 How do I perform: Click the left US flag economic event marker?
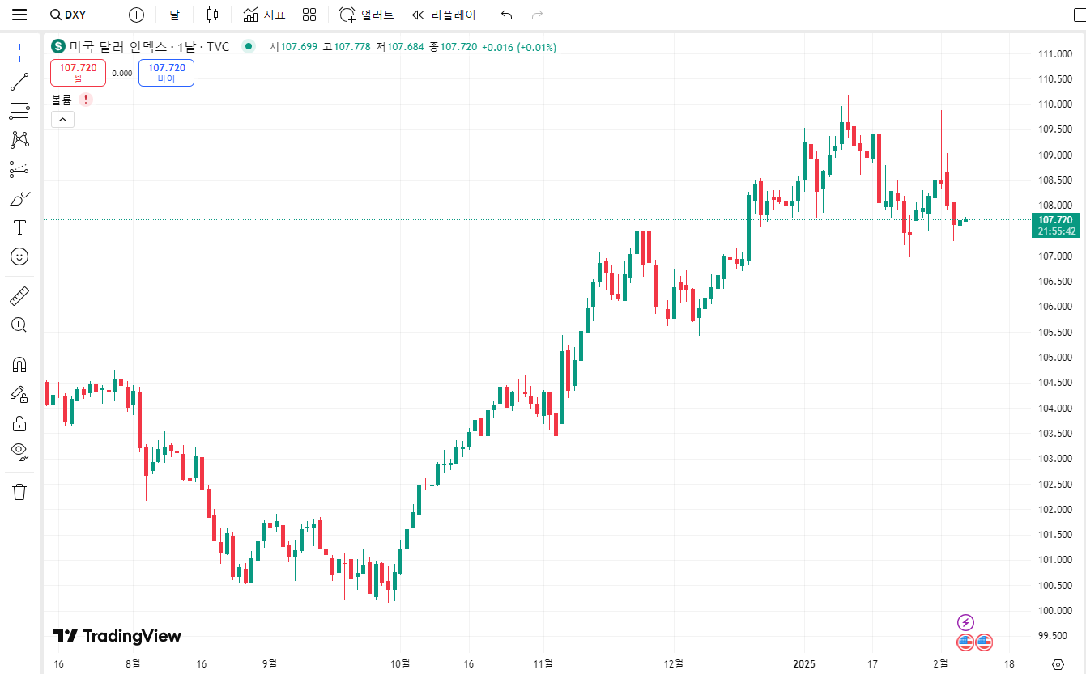pyautogui.click(x=965, y=642)
